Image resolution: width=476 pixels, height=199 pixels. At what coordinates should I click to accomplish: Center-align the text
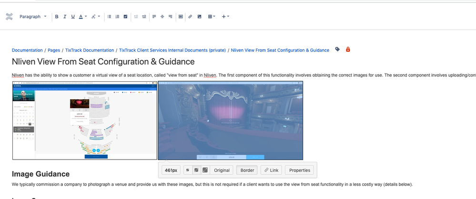point(162,17)
